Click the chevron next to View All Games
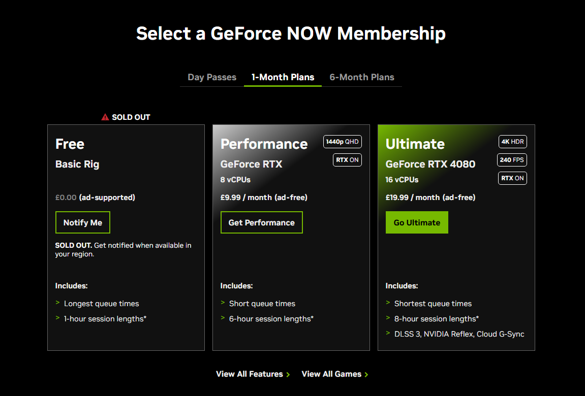The height and width of the screenshot is (396, 585). [x=366, y=375]
